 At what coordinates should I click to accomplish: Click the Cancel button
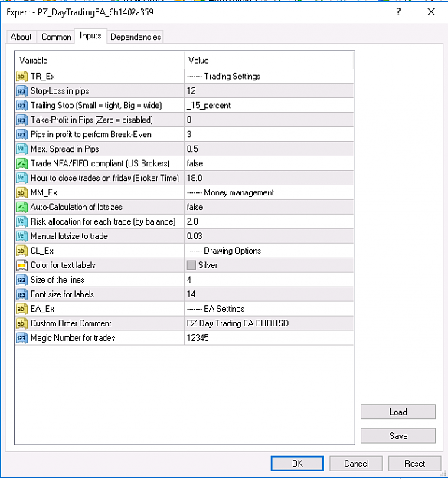tap(356, 464)
